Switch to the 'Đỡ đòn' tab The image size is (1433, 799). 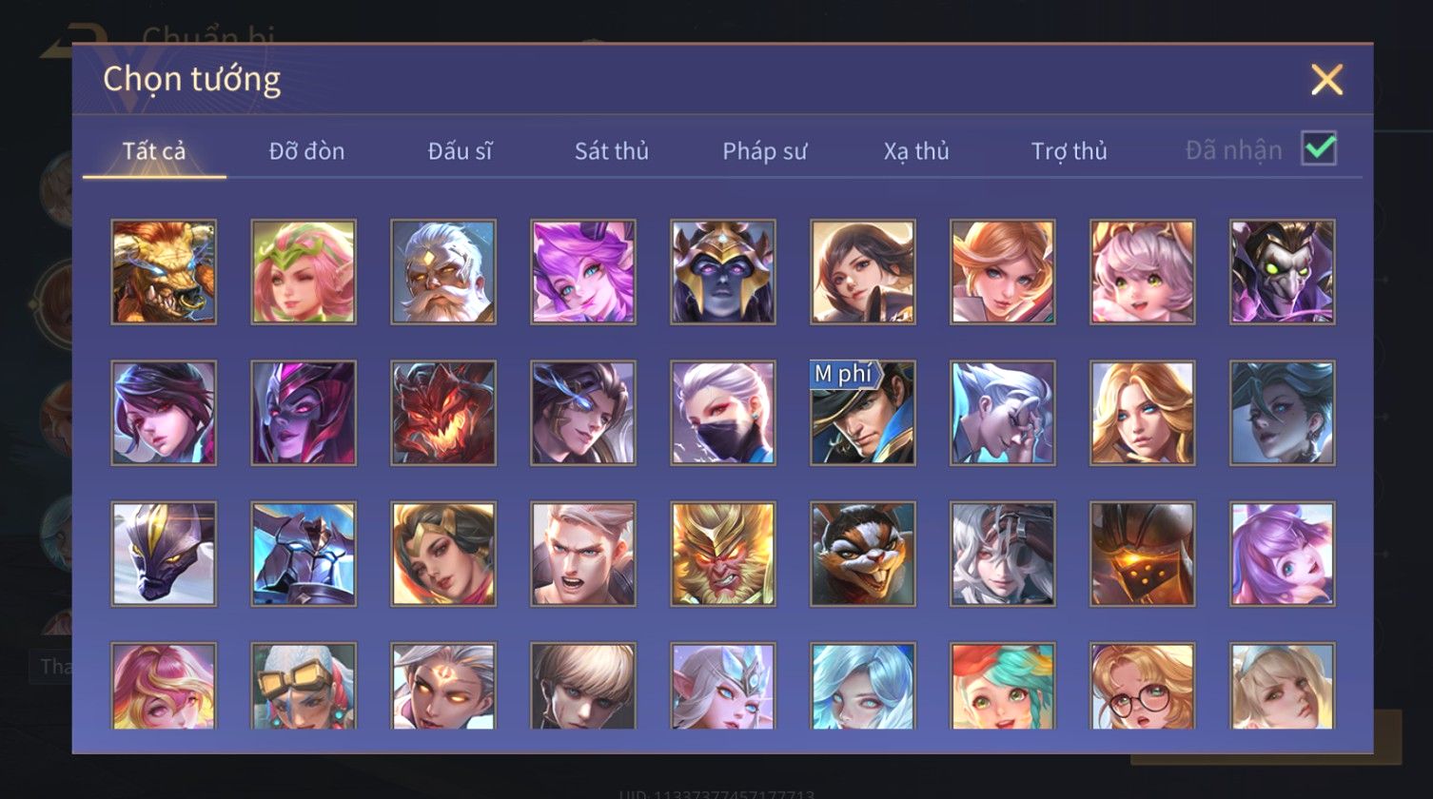point(306,150)
